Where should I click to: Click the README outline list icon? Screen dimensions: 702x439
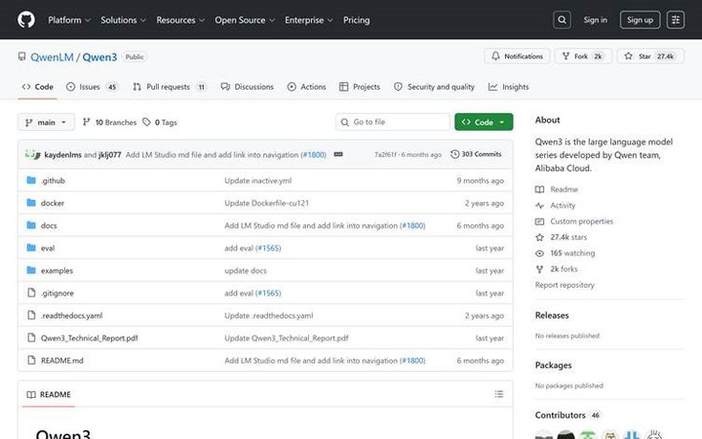[x=499, y=394]
